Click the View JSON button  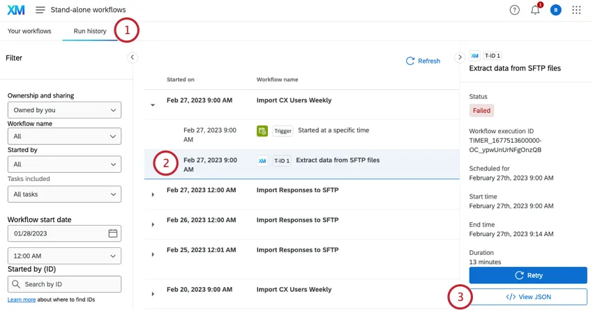528,297
